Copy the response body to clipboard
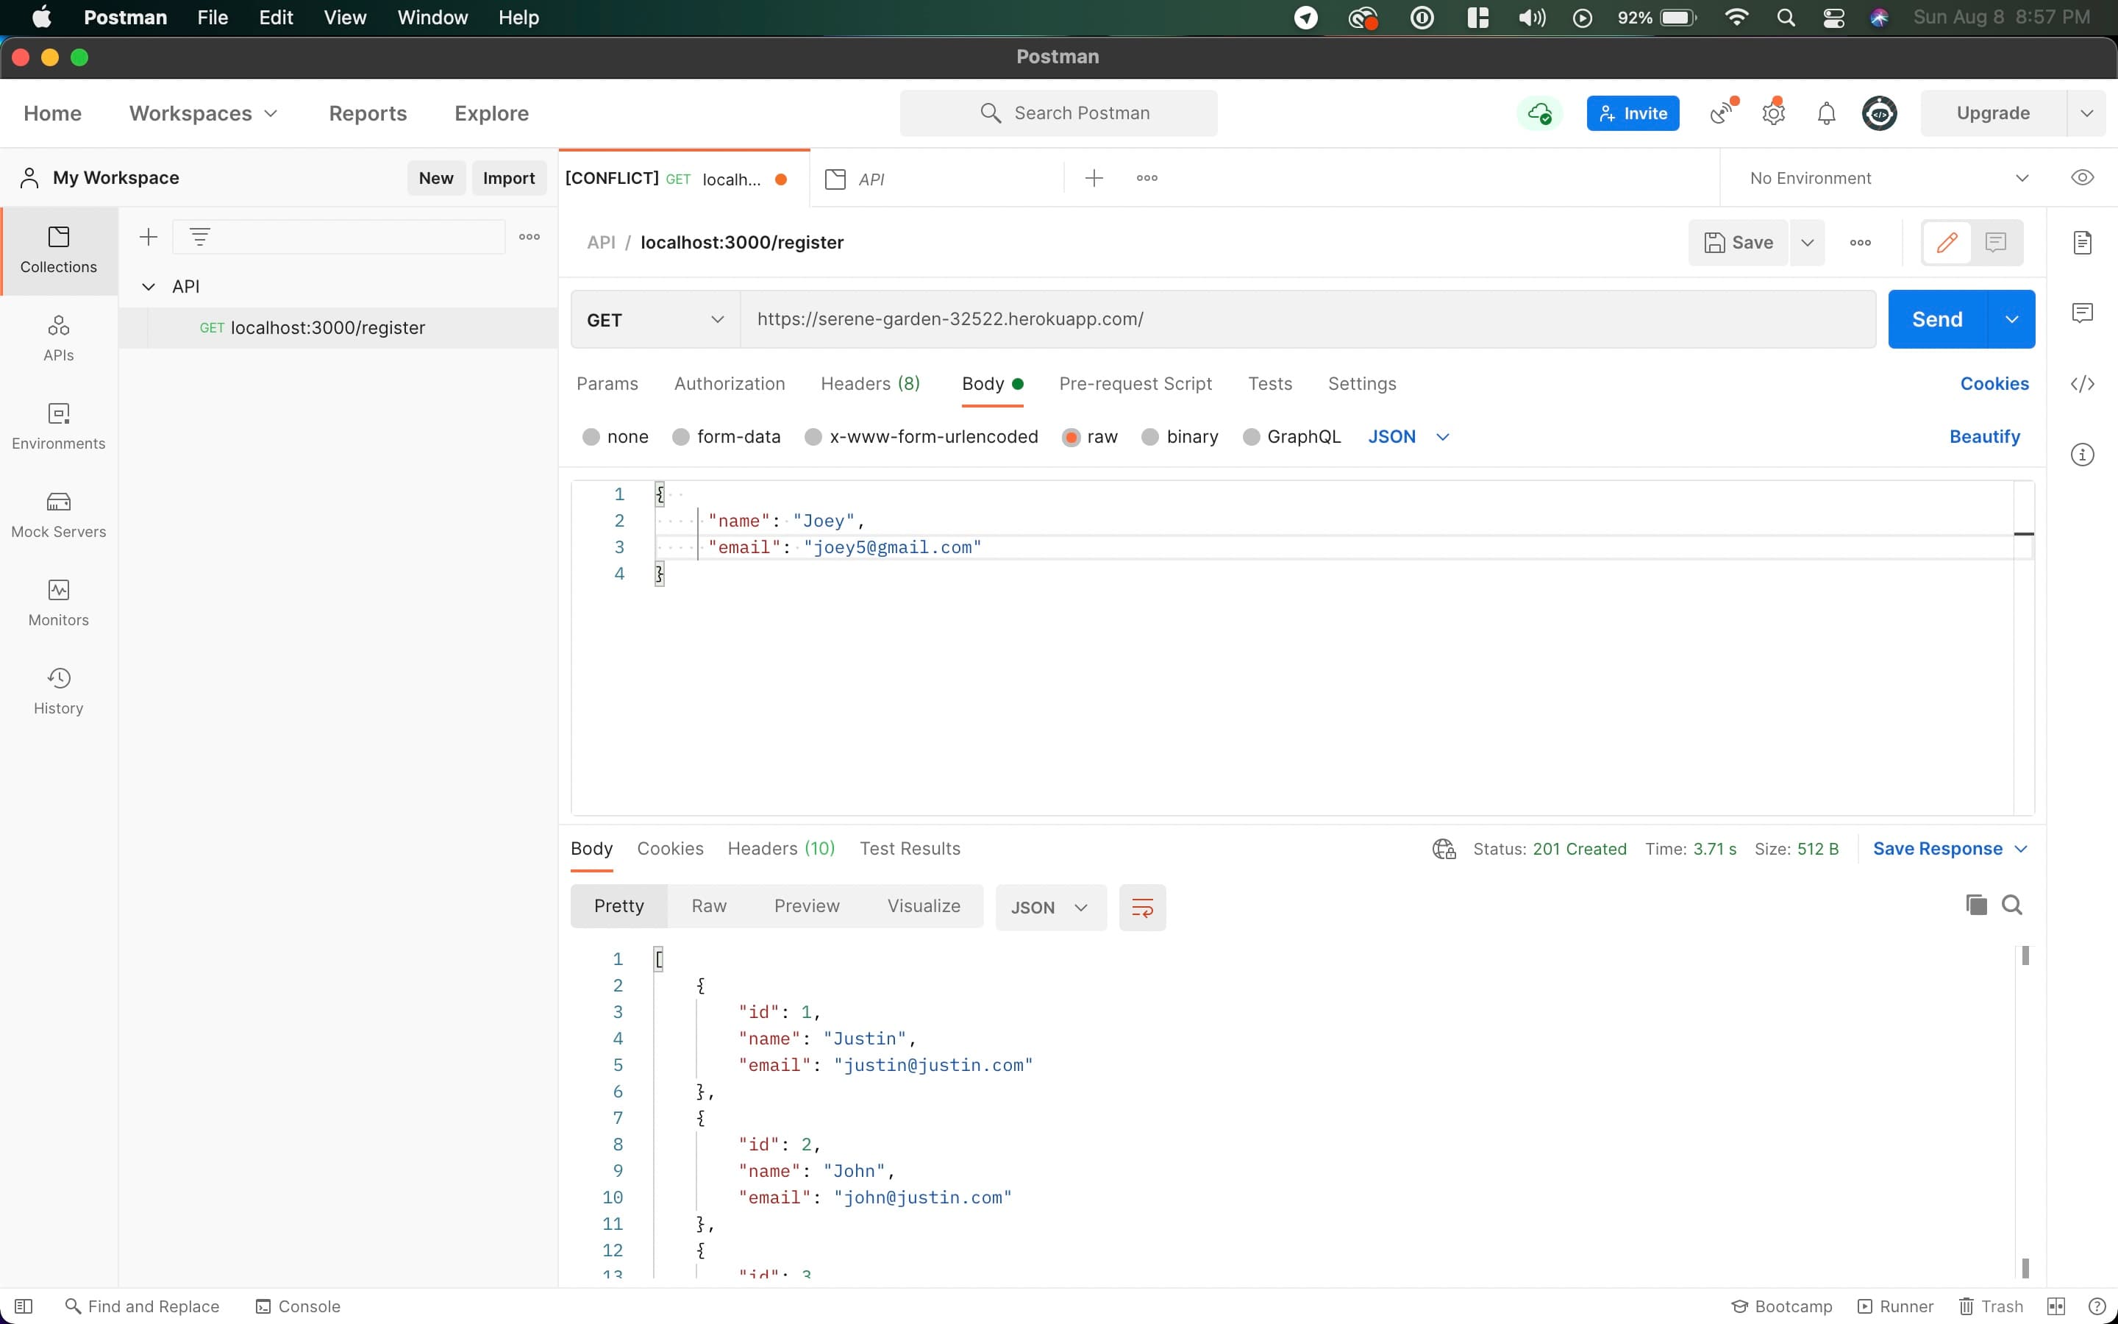 (1975, 905)
